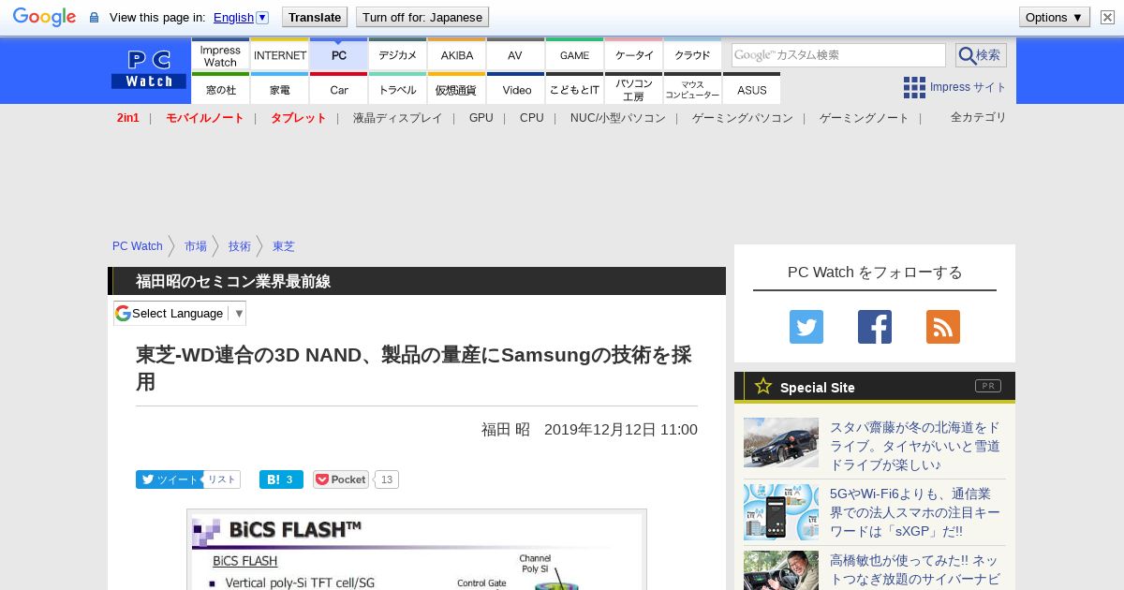Open the Impress Watch tab
The image size is (1124, 590).
coord(220,55)
